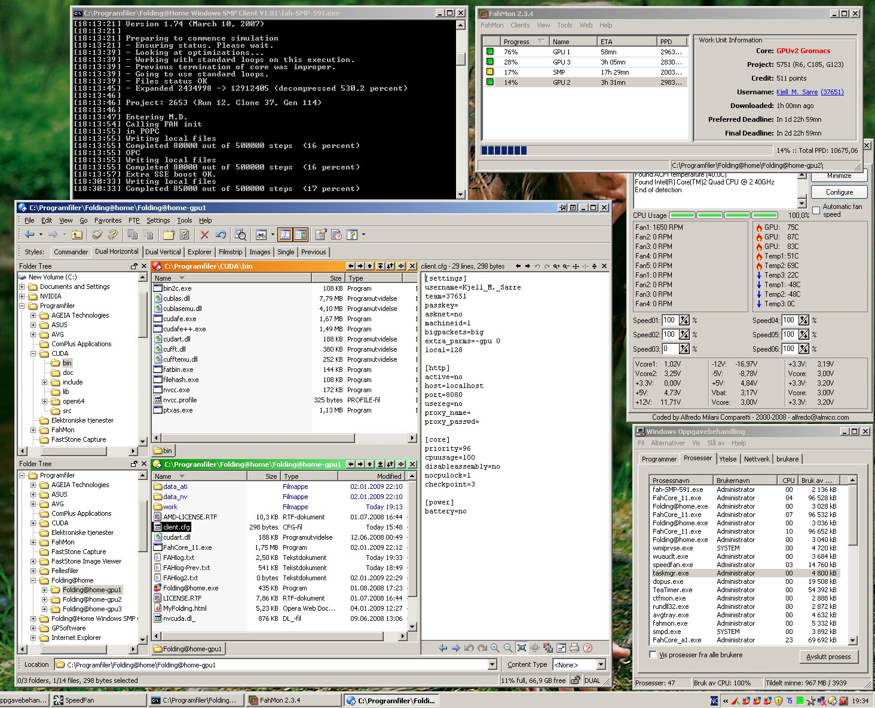
Task: Select nvcc.profile in the CUDA bin list
Action: click(180, 400)
